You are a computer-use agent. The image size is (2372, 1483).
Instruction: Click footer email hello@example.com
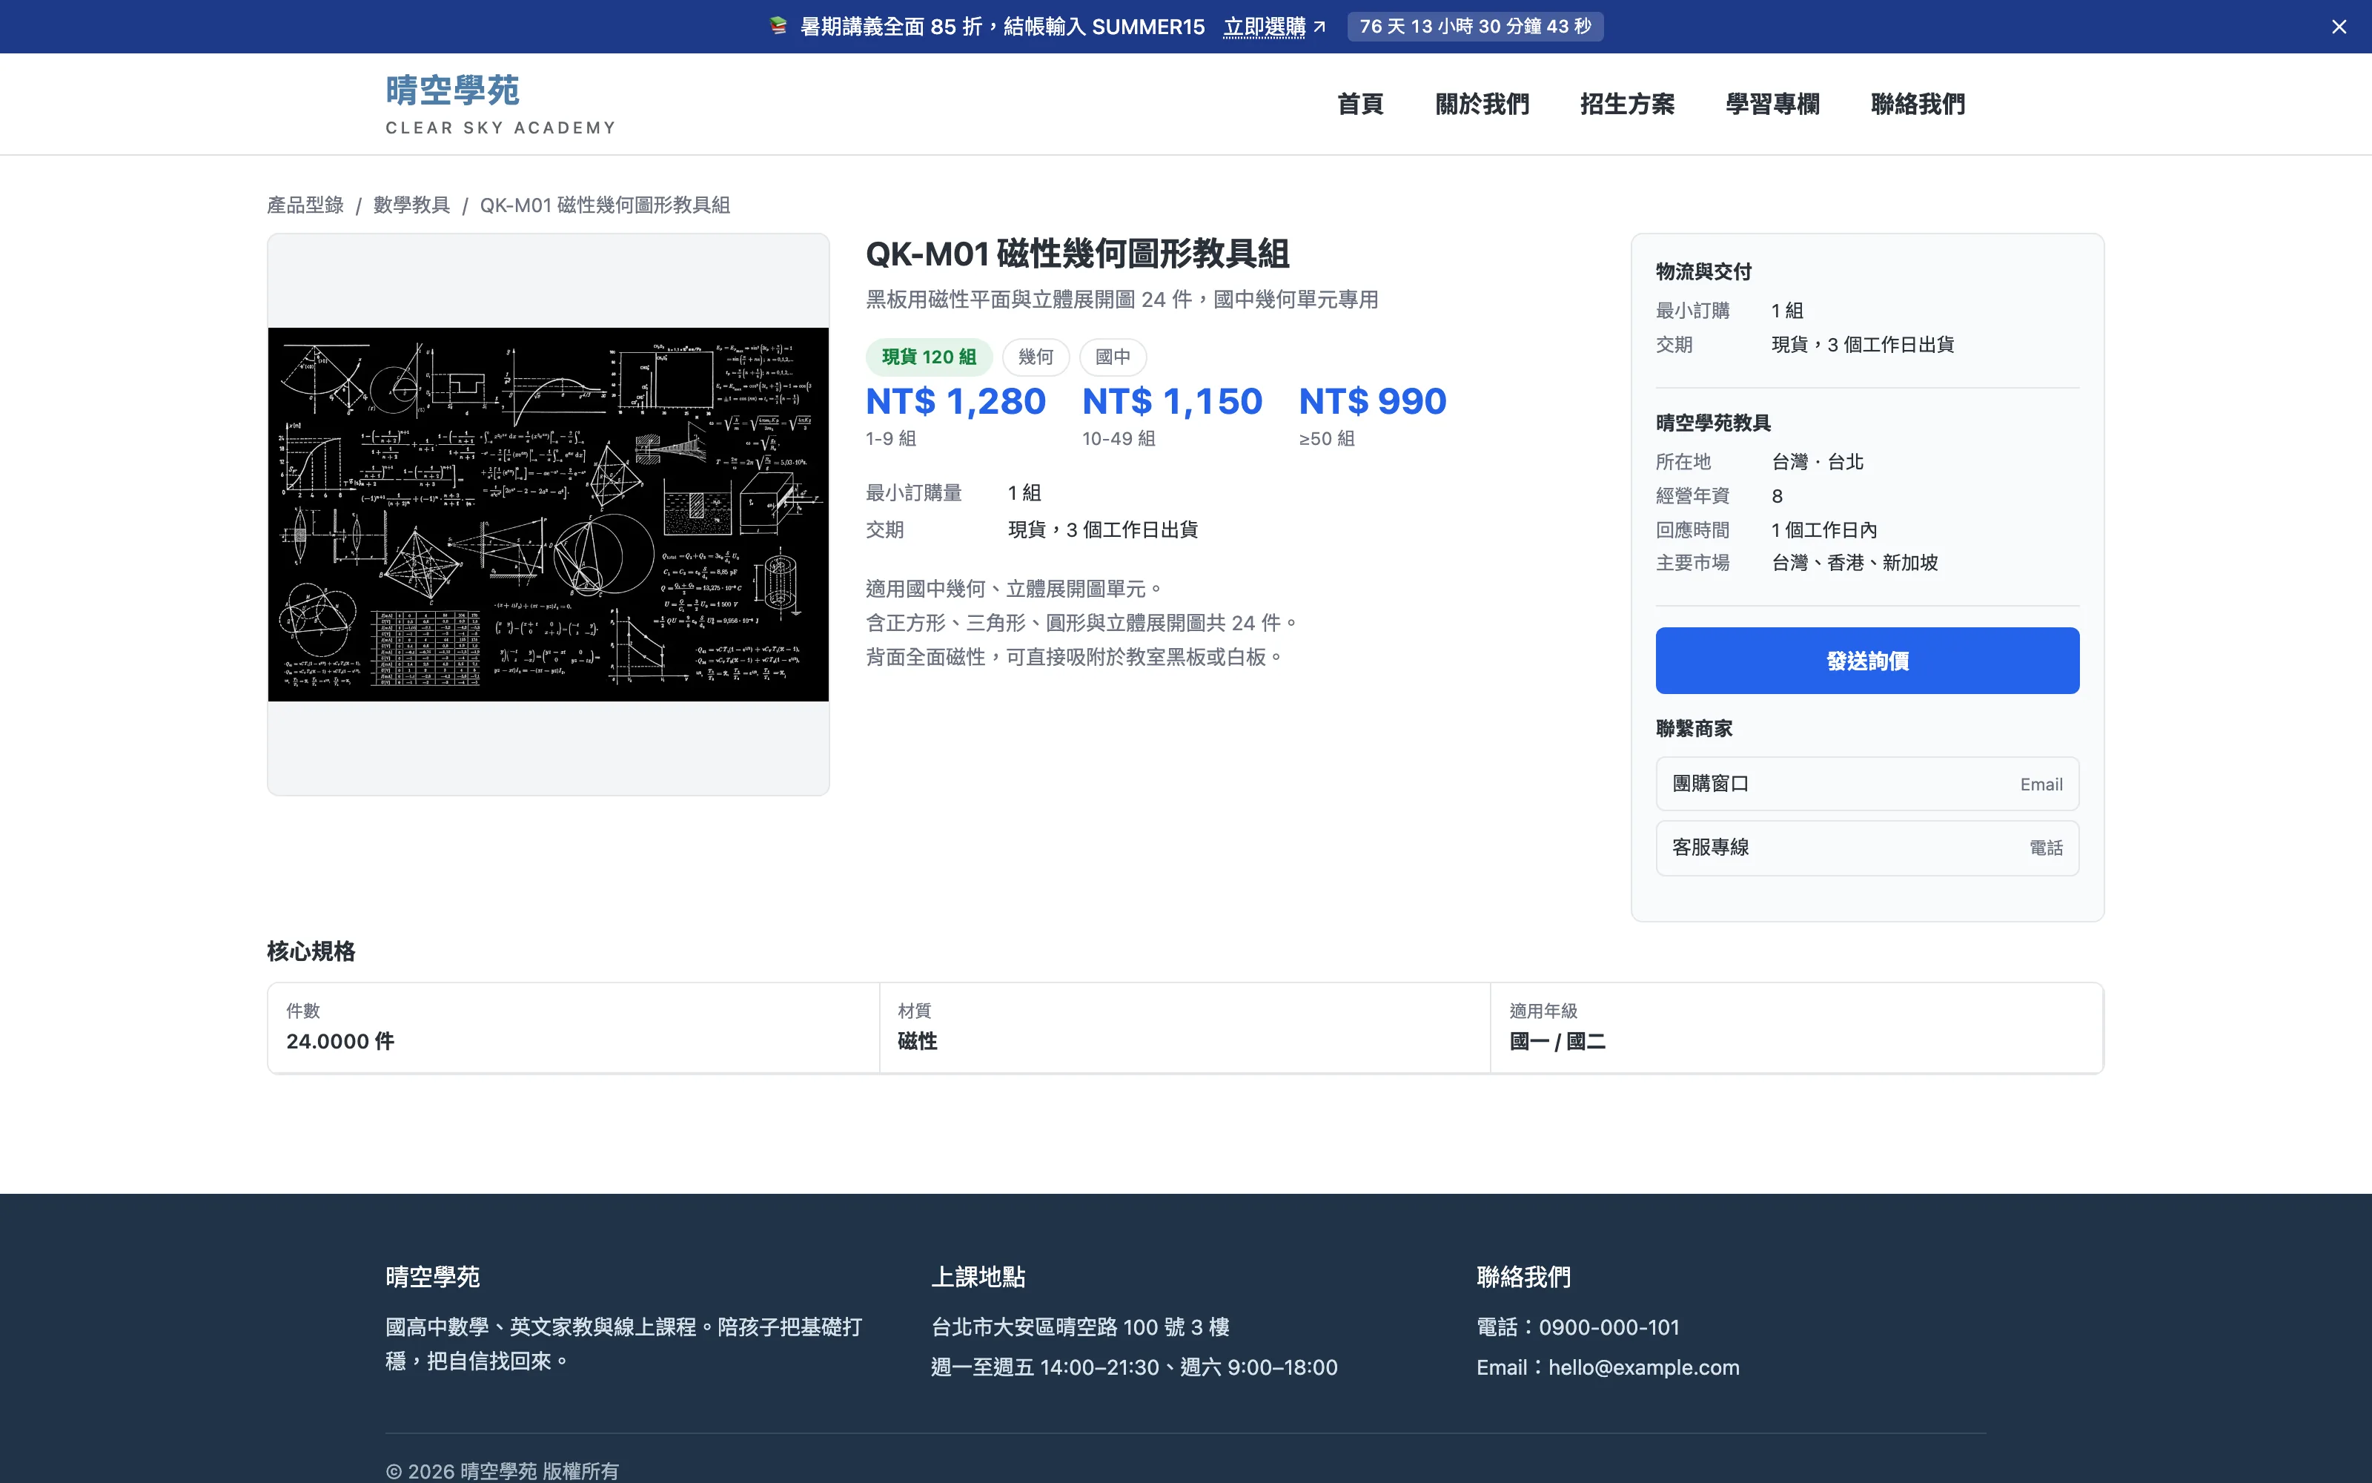coord(1643,1367)
